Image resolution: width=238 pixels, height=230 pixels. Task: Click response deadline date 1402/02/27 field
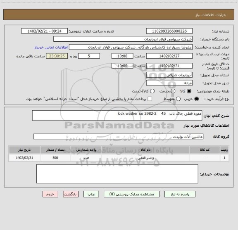(169, 56)
